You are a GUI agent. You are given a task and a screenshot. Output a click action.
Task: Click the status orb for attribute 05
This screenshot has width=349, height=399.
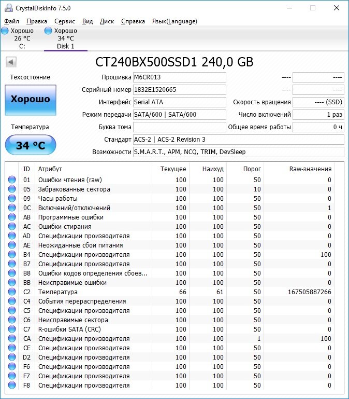tap(12, 189)
